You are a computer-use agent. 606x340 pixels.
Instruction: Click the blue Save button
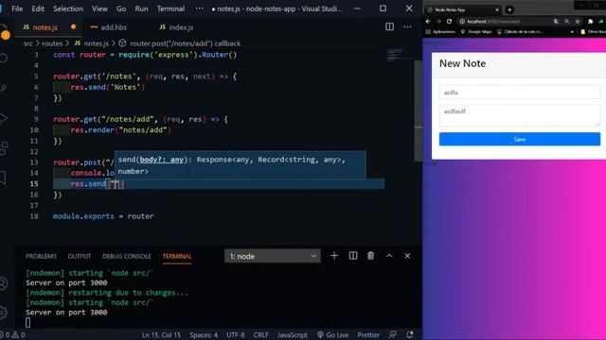[x=520, y=139]
